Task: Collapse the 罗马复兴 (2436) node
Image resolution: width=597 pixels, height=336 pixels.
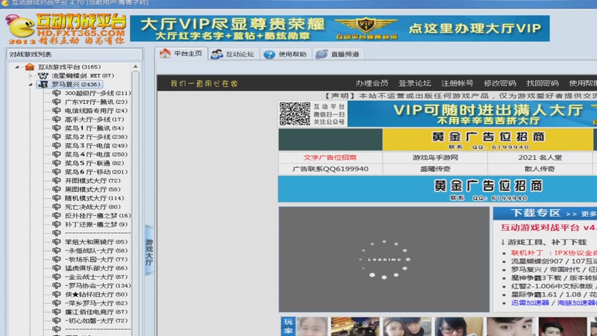Action: click(31, 84)
